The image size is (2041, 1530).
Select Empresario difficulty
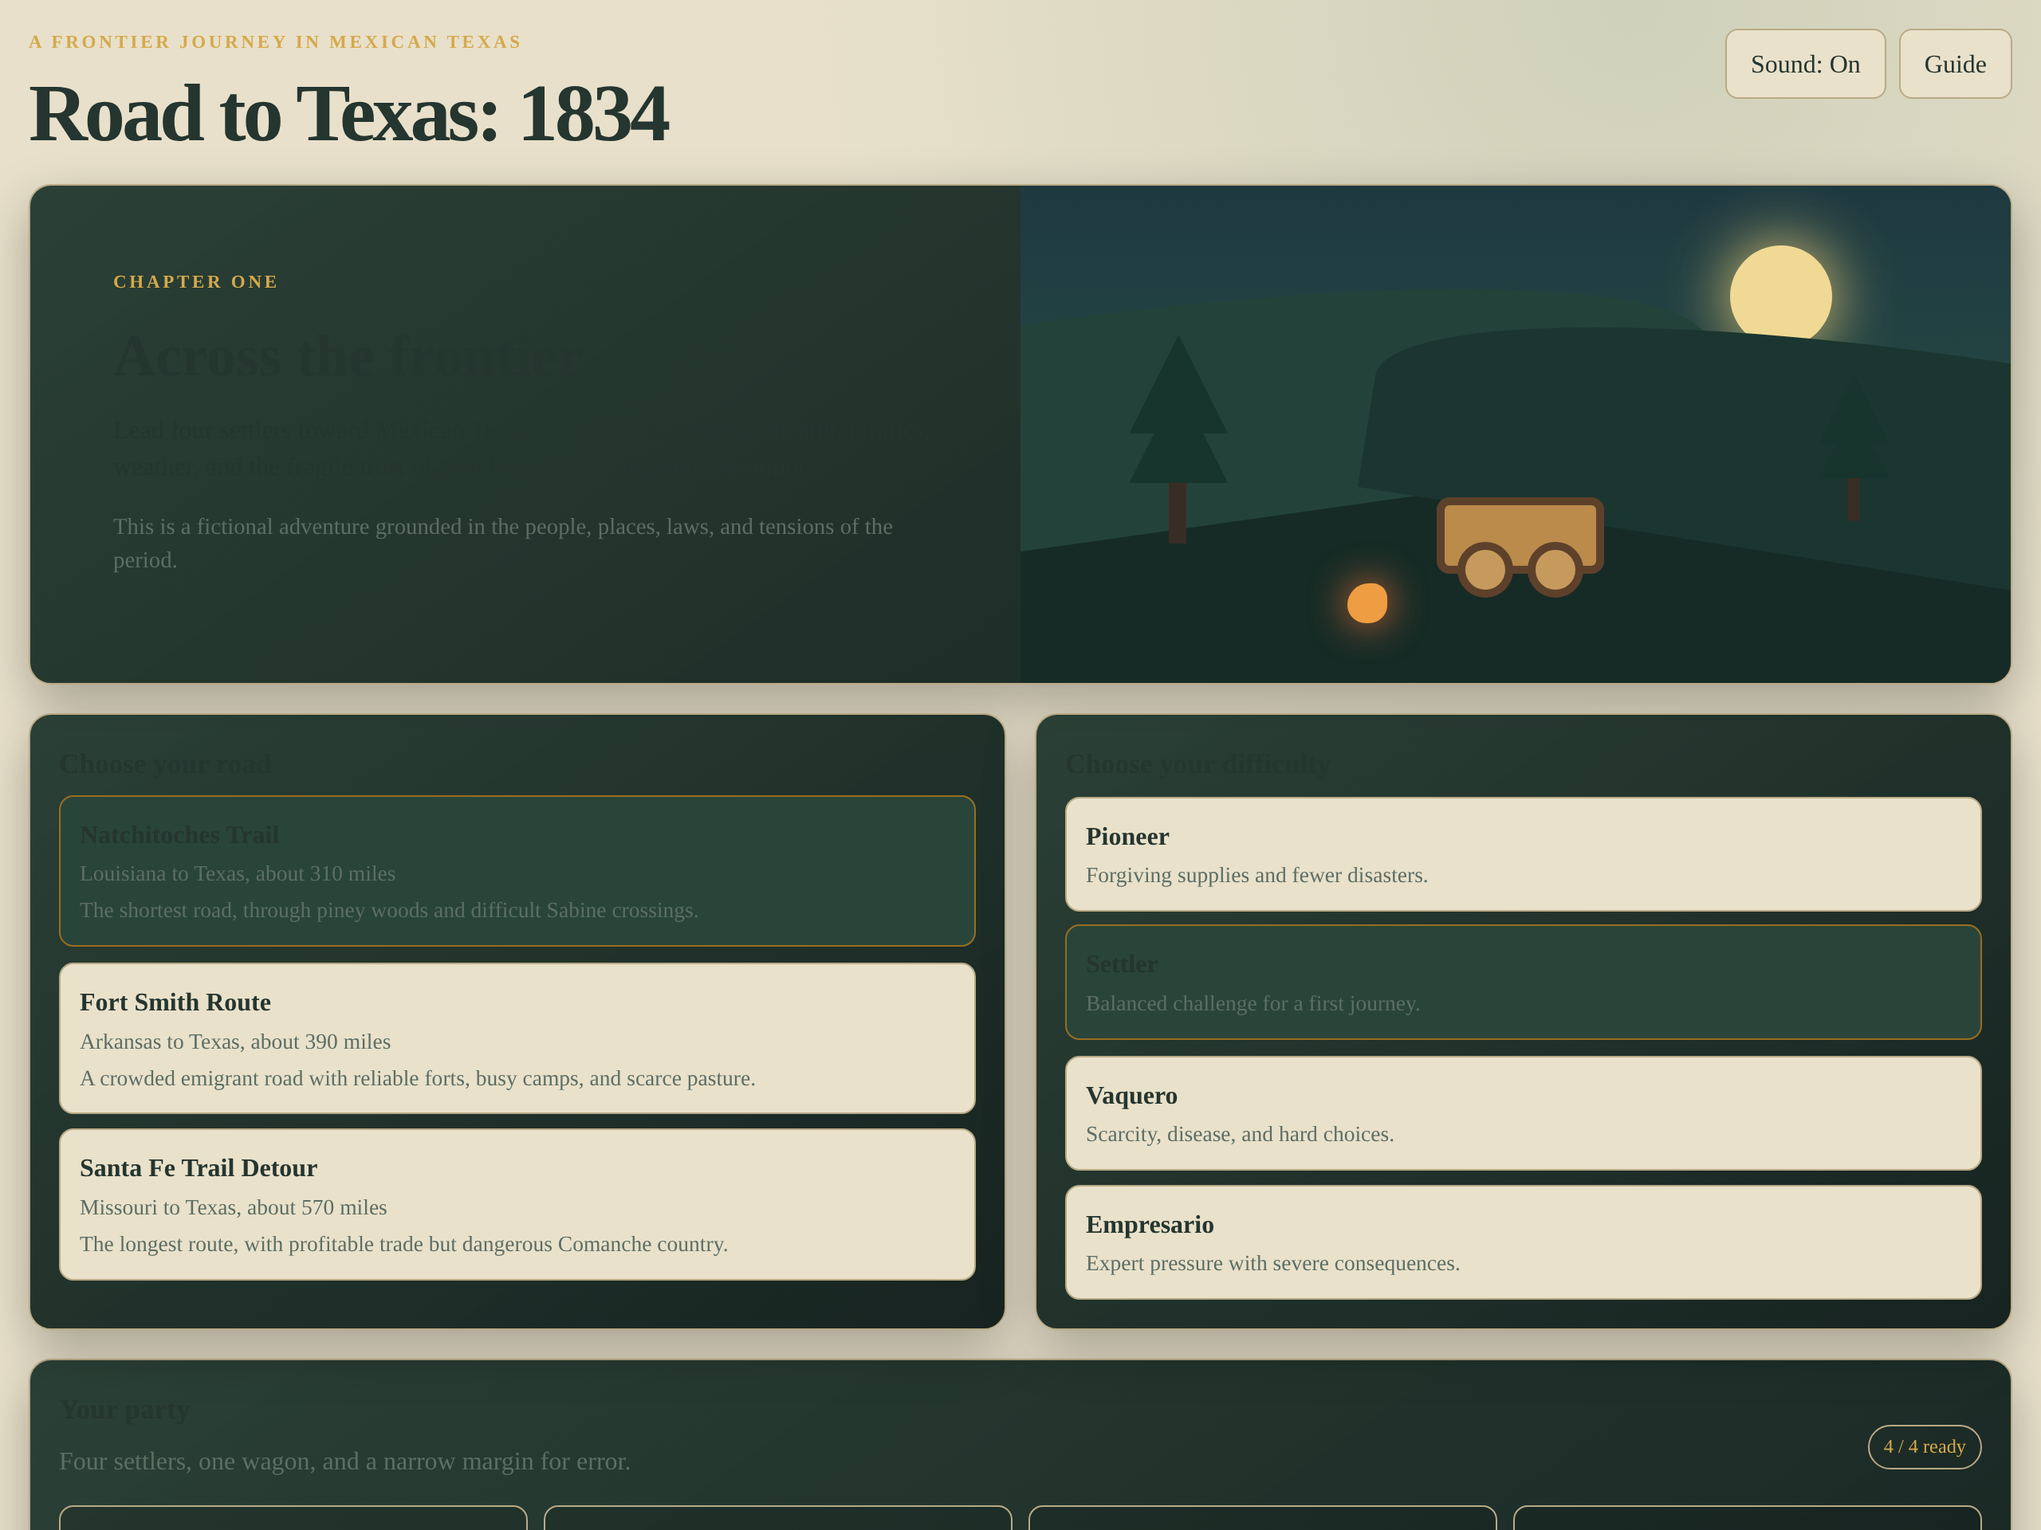(1523, 1242)
